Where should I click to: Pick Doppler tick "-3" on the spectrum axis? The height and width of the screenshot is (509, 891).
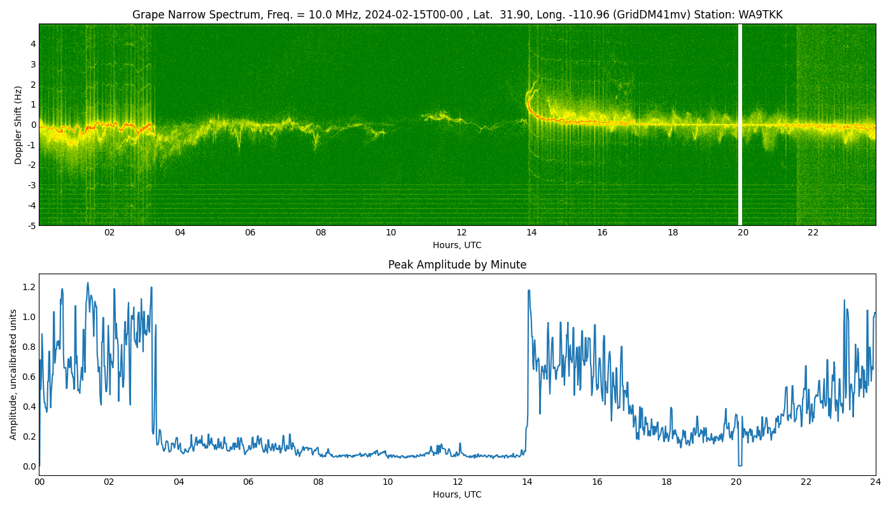pos(32,185)
